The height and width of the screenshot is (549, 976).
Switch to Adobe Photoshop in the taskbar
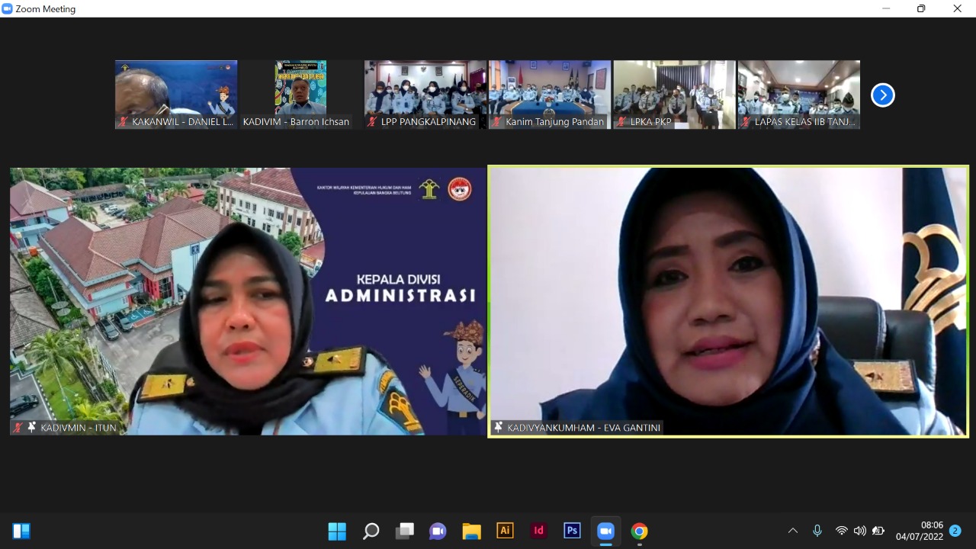(x=572, y=531)
